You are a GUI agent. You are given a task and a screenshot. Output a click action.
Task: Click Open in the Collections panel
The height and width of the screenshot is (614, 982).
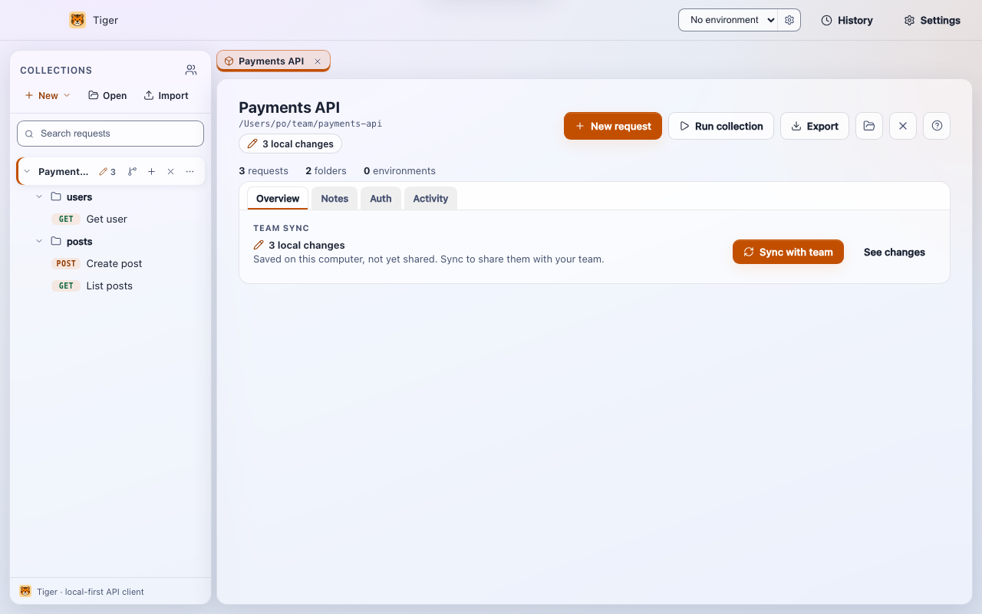pos(107,95)
